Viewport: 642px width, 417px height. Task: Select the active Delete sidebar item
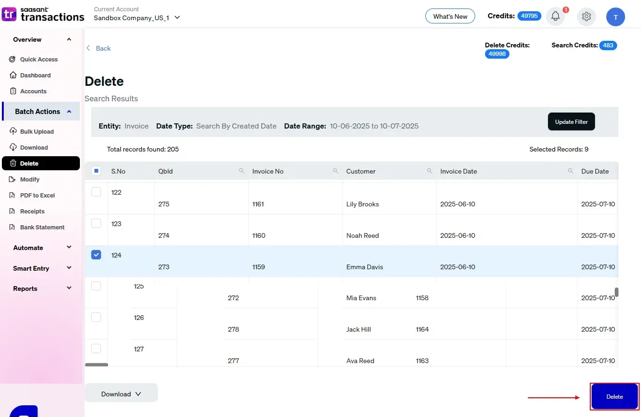[41, 163]
